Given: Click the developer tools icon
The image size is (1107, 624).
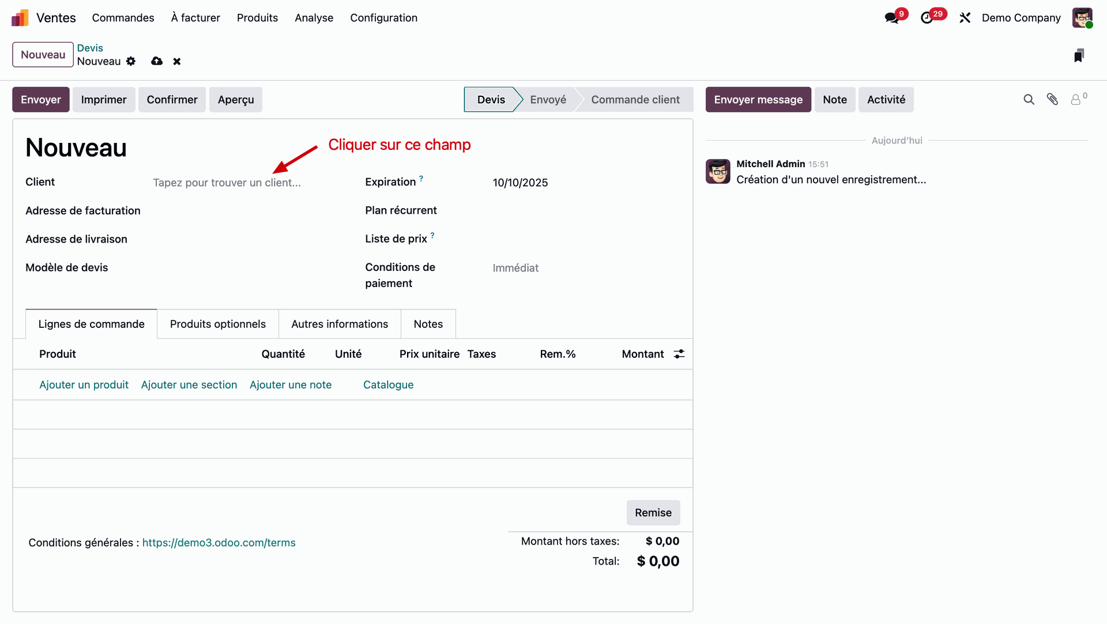Looking at the screenshot, I should click(965, 18).
